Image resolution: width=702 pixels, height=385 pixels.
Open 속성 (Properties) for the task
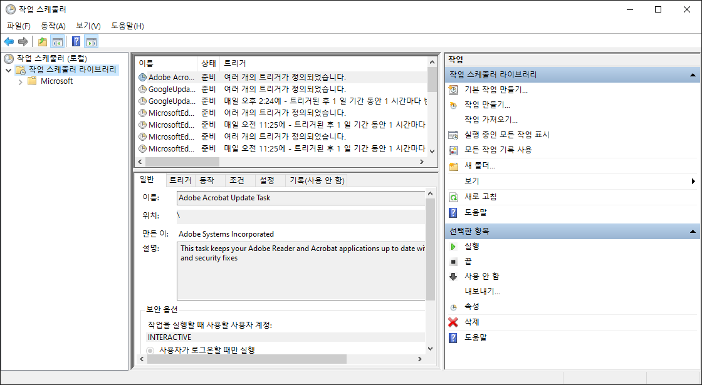[470, 307]
